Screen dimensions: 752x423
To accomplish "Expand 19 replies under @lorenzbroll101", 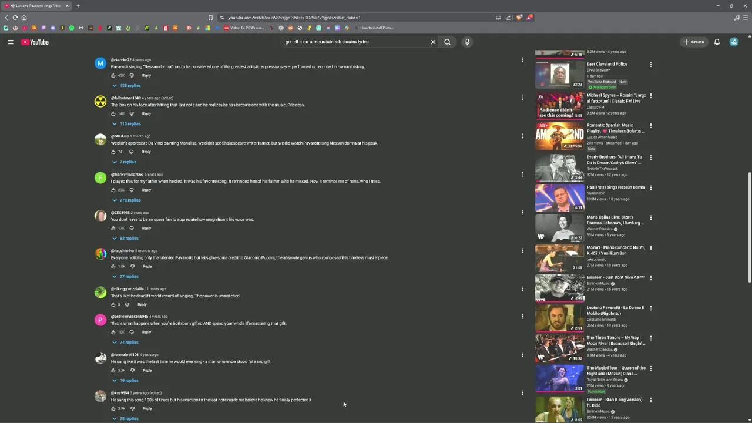I will tap(125, 380).
